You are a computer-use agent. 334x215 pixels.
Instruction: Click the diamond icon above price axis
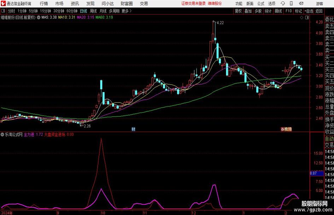tap(301, 18)
